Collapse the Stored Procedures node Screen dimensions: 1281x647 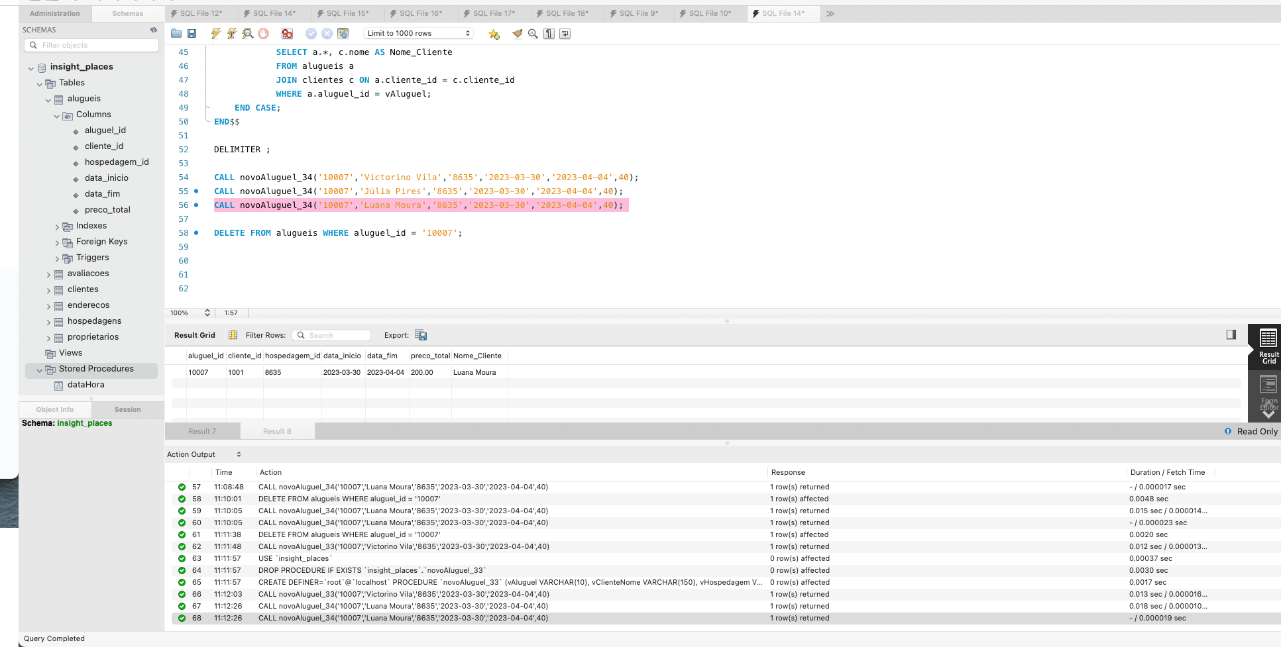coord(39,370)
